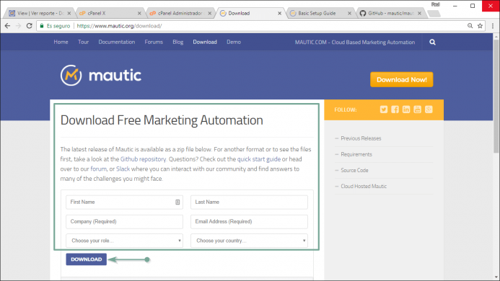
Task: Close the View | Ver reporte tab
Action: tap(69, 14)
